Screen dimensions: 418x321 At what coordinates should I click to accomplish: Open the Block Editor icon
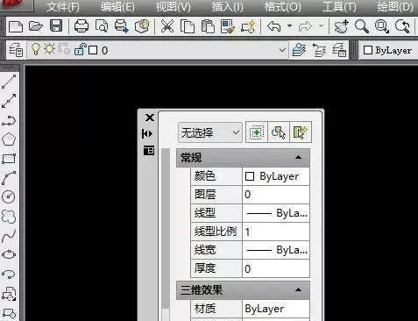coord(248,26)
